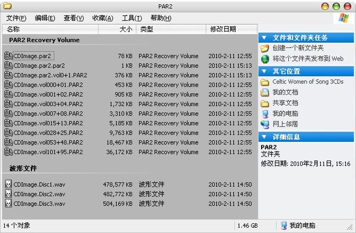Select file name CDImage.par2

coord(32,56)
